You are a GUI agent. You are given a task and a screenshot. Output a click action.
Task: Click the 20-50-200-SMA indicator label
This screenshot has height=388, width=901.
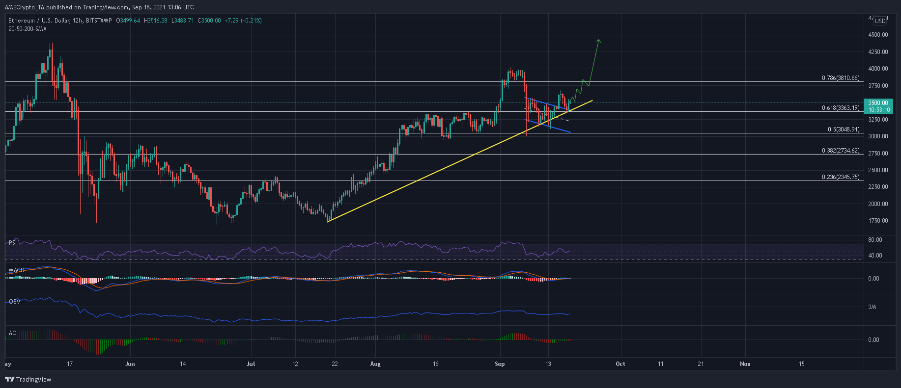click(28, 28)
